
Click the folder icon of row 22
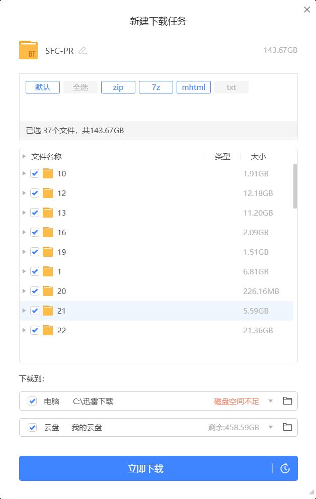[48, 330]
